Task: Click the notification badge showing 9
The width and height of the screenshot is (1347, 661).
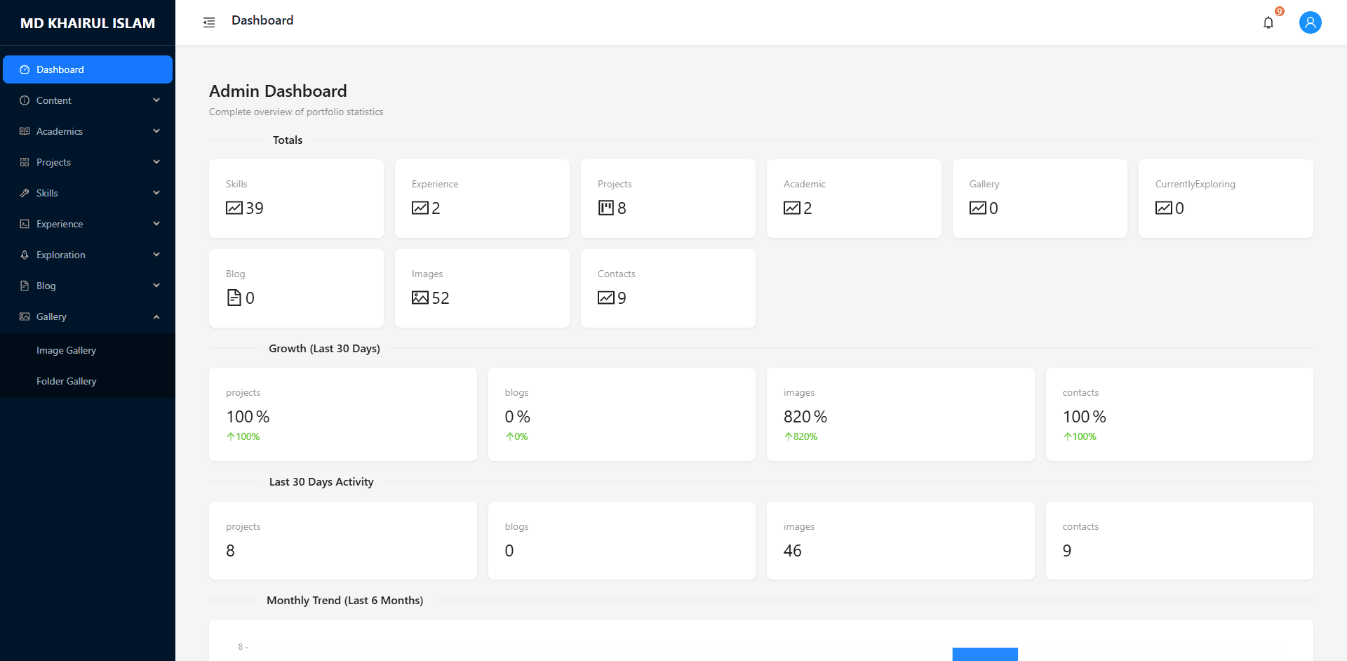Action: pyautogui.click(x=1278, y=11)
